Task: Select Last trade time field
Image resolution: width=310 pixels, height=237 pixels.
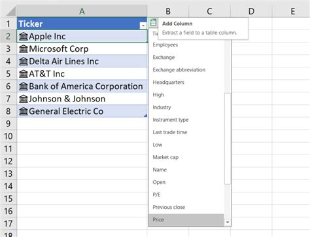Action: 186,132
